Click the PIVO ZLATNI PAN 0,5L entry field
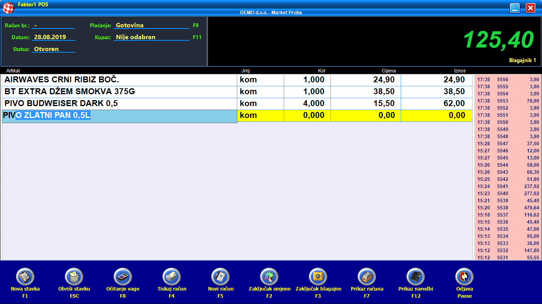Image resolution: width=542 pixels, height=304 pixels. click(119, 116)
